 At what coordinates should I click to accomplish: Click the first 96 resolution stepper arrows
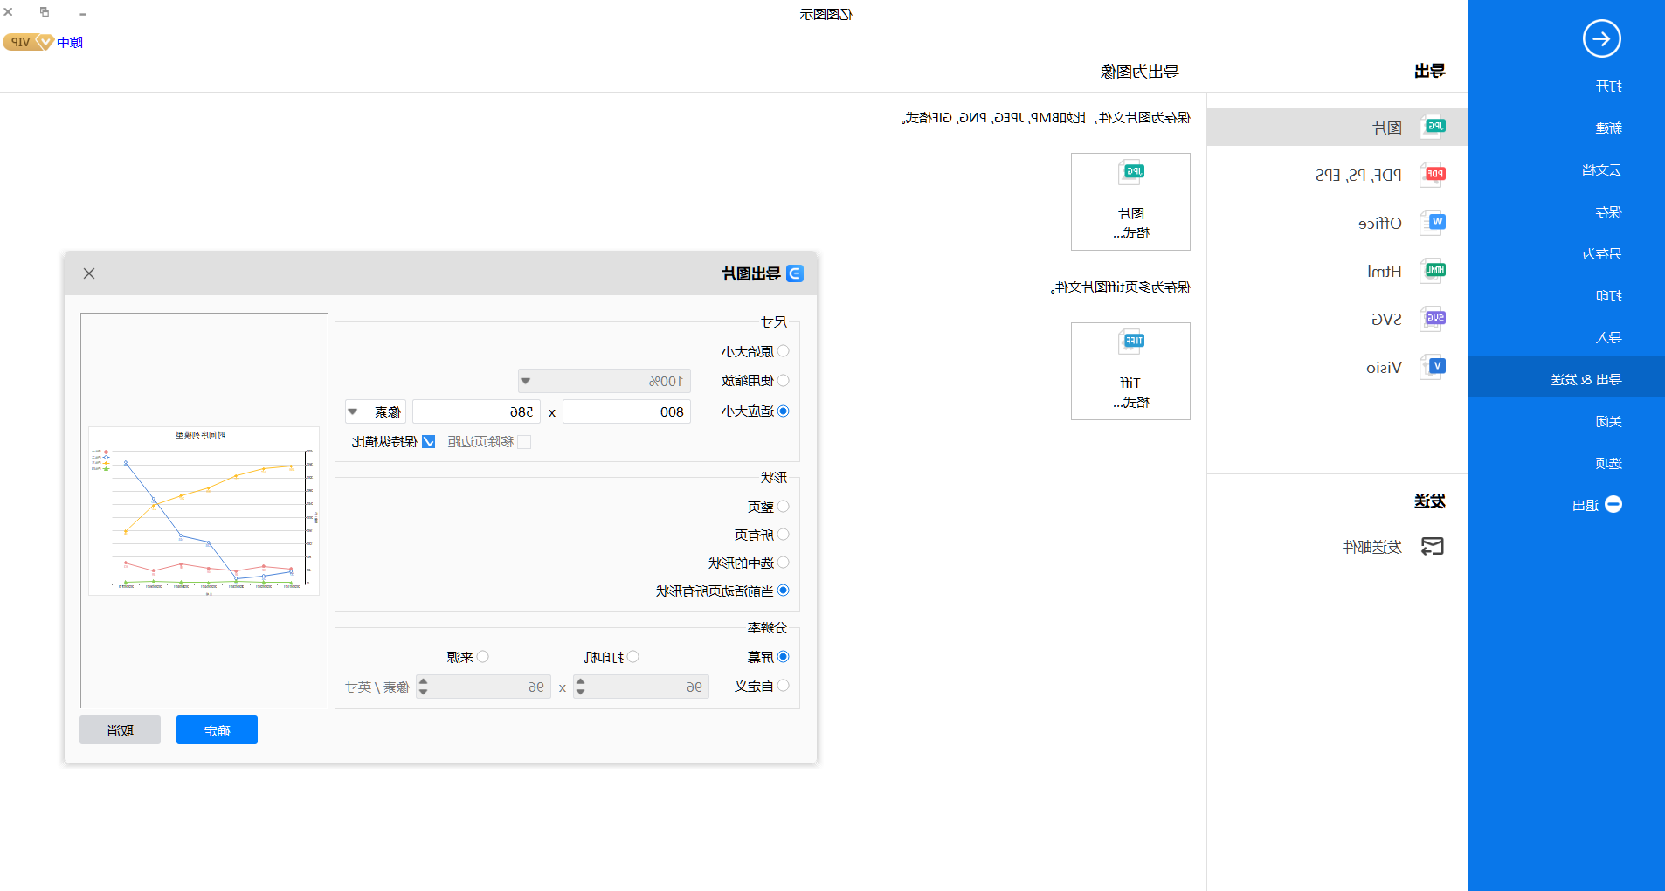(x=580, y=687)
